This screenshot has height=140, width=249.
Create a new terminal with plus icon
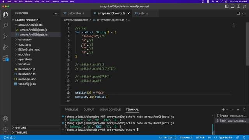(223, 110)
